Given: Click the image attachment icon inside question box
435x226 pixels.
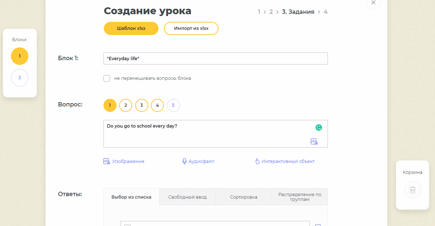Looking at the screenshot, I should pos(314,141).
